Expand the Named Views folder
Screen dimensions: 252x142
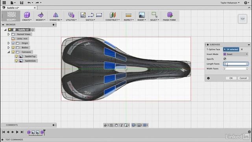9,34
